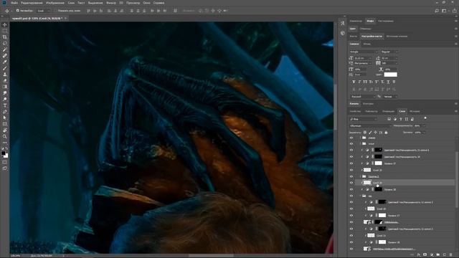Hide the topmost group in Layers panel

(351, 138)
